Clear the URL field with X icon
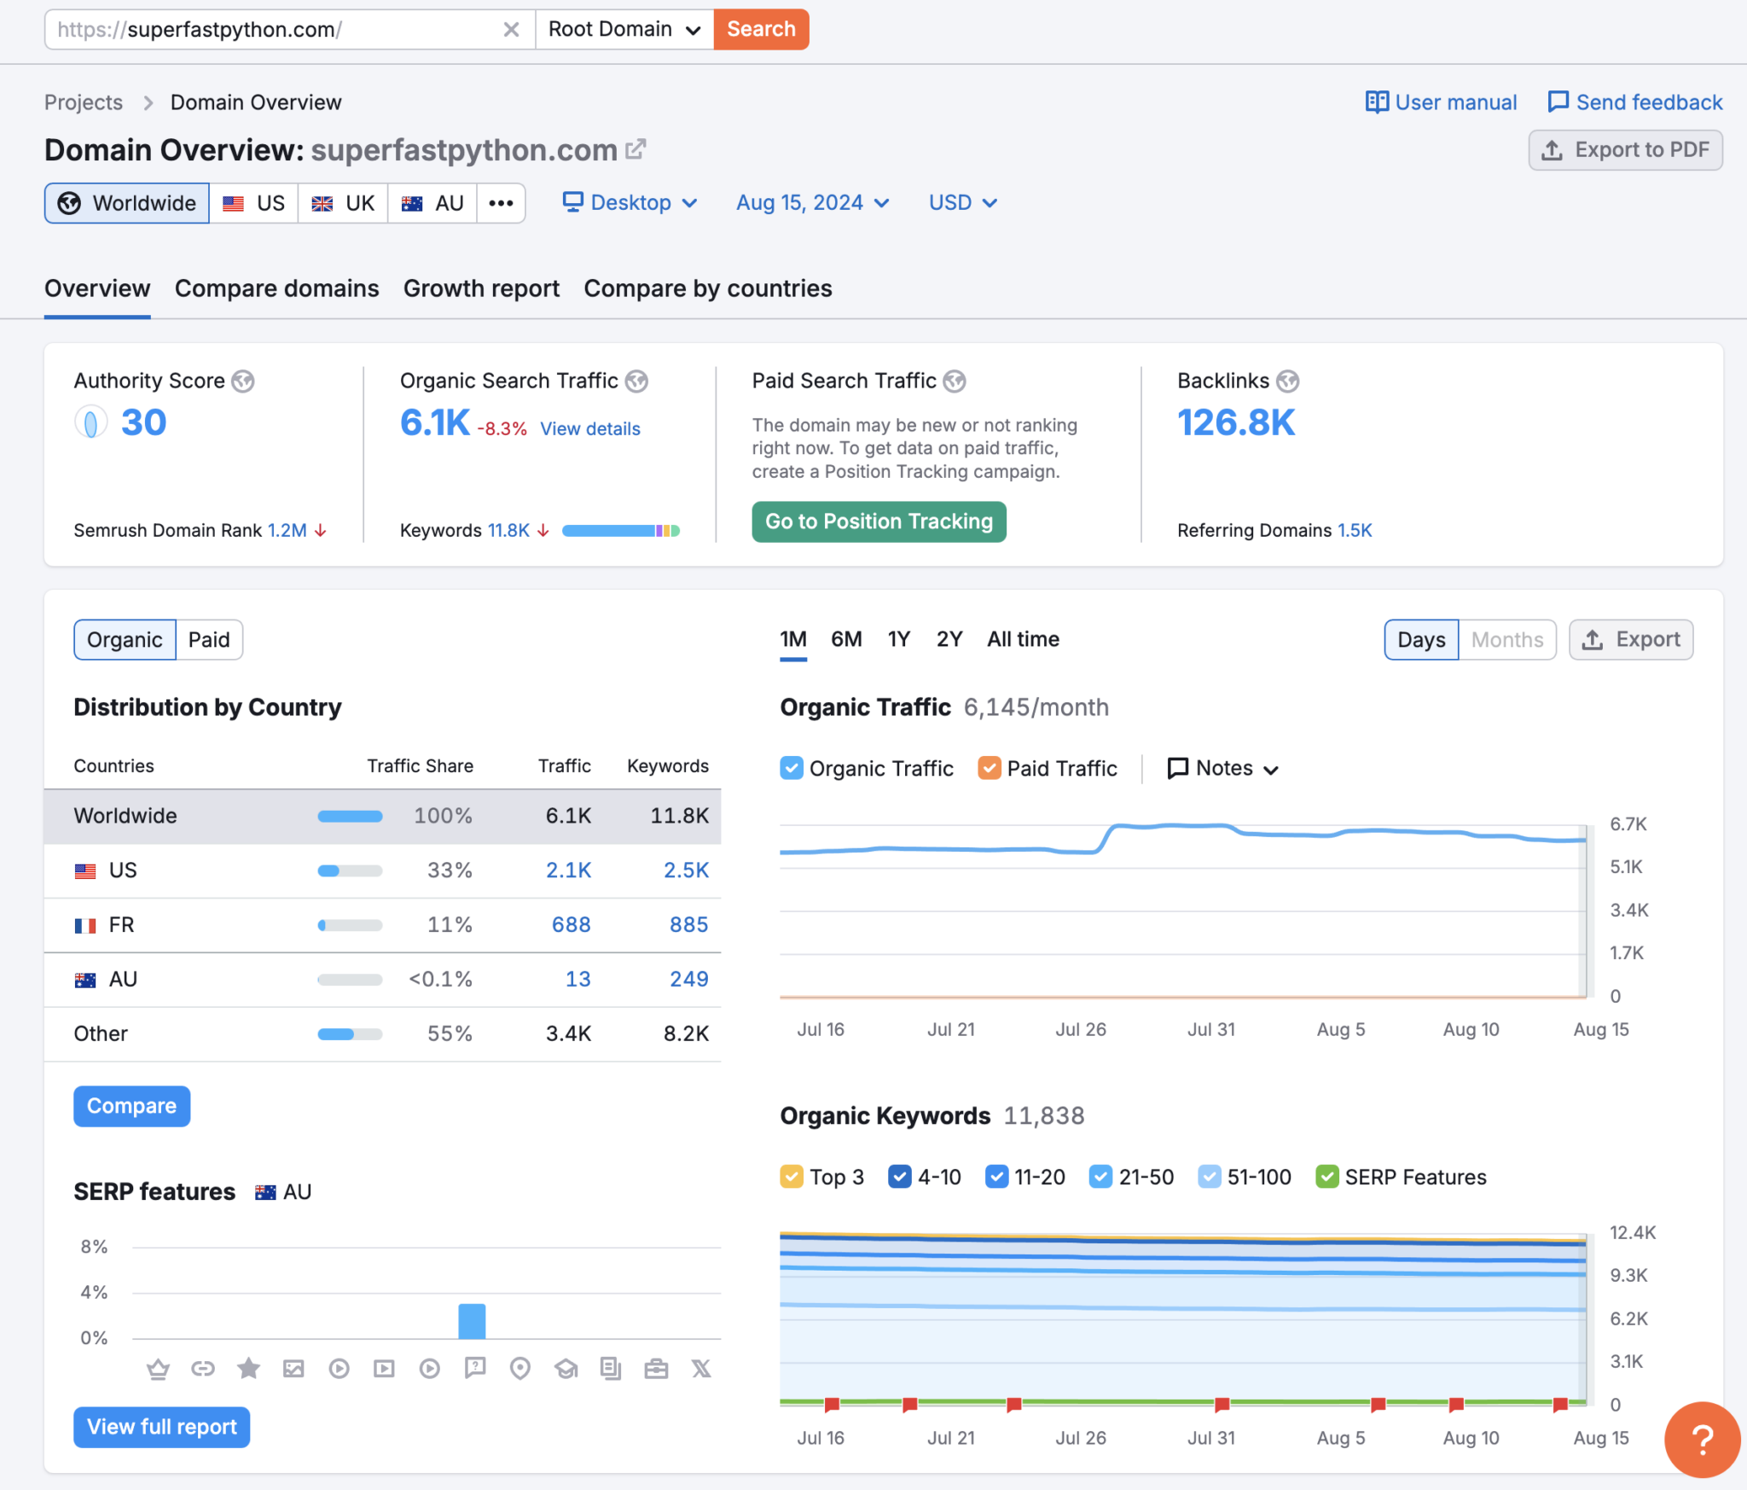This screenshot has width=1747, height=1490. pos(511,30)
